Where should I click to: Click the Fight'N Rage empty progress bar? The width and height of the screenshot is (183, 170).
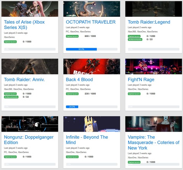(154, 107)
